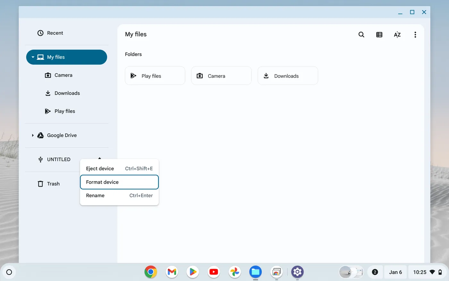Launch Gmail from the shelf
This screenshot has width=449, height=281.
pyautogui.click(x=172, y=272)
